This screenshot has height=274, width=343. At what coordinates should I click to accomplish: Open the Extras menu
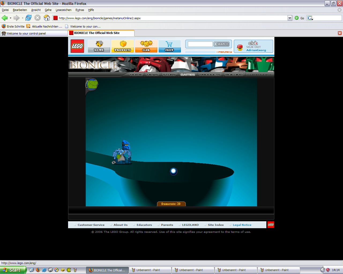point(80,10)
